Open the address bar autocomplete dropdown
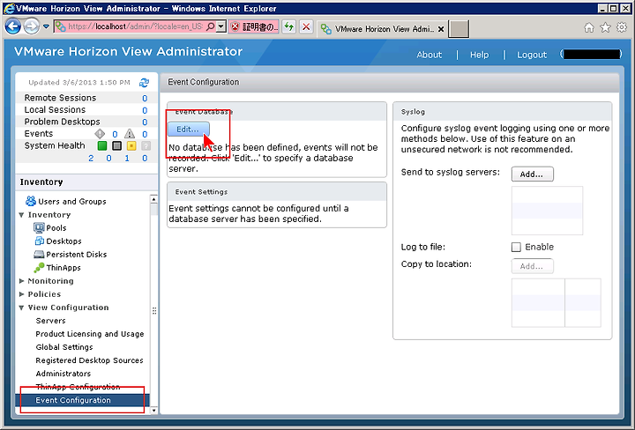The width and height of the screenshot is (635, 430). click(x=220, y=26)
